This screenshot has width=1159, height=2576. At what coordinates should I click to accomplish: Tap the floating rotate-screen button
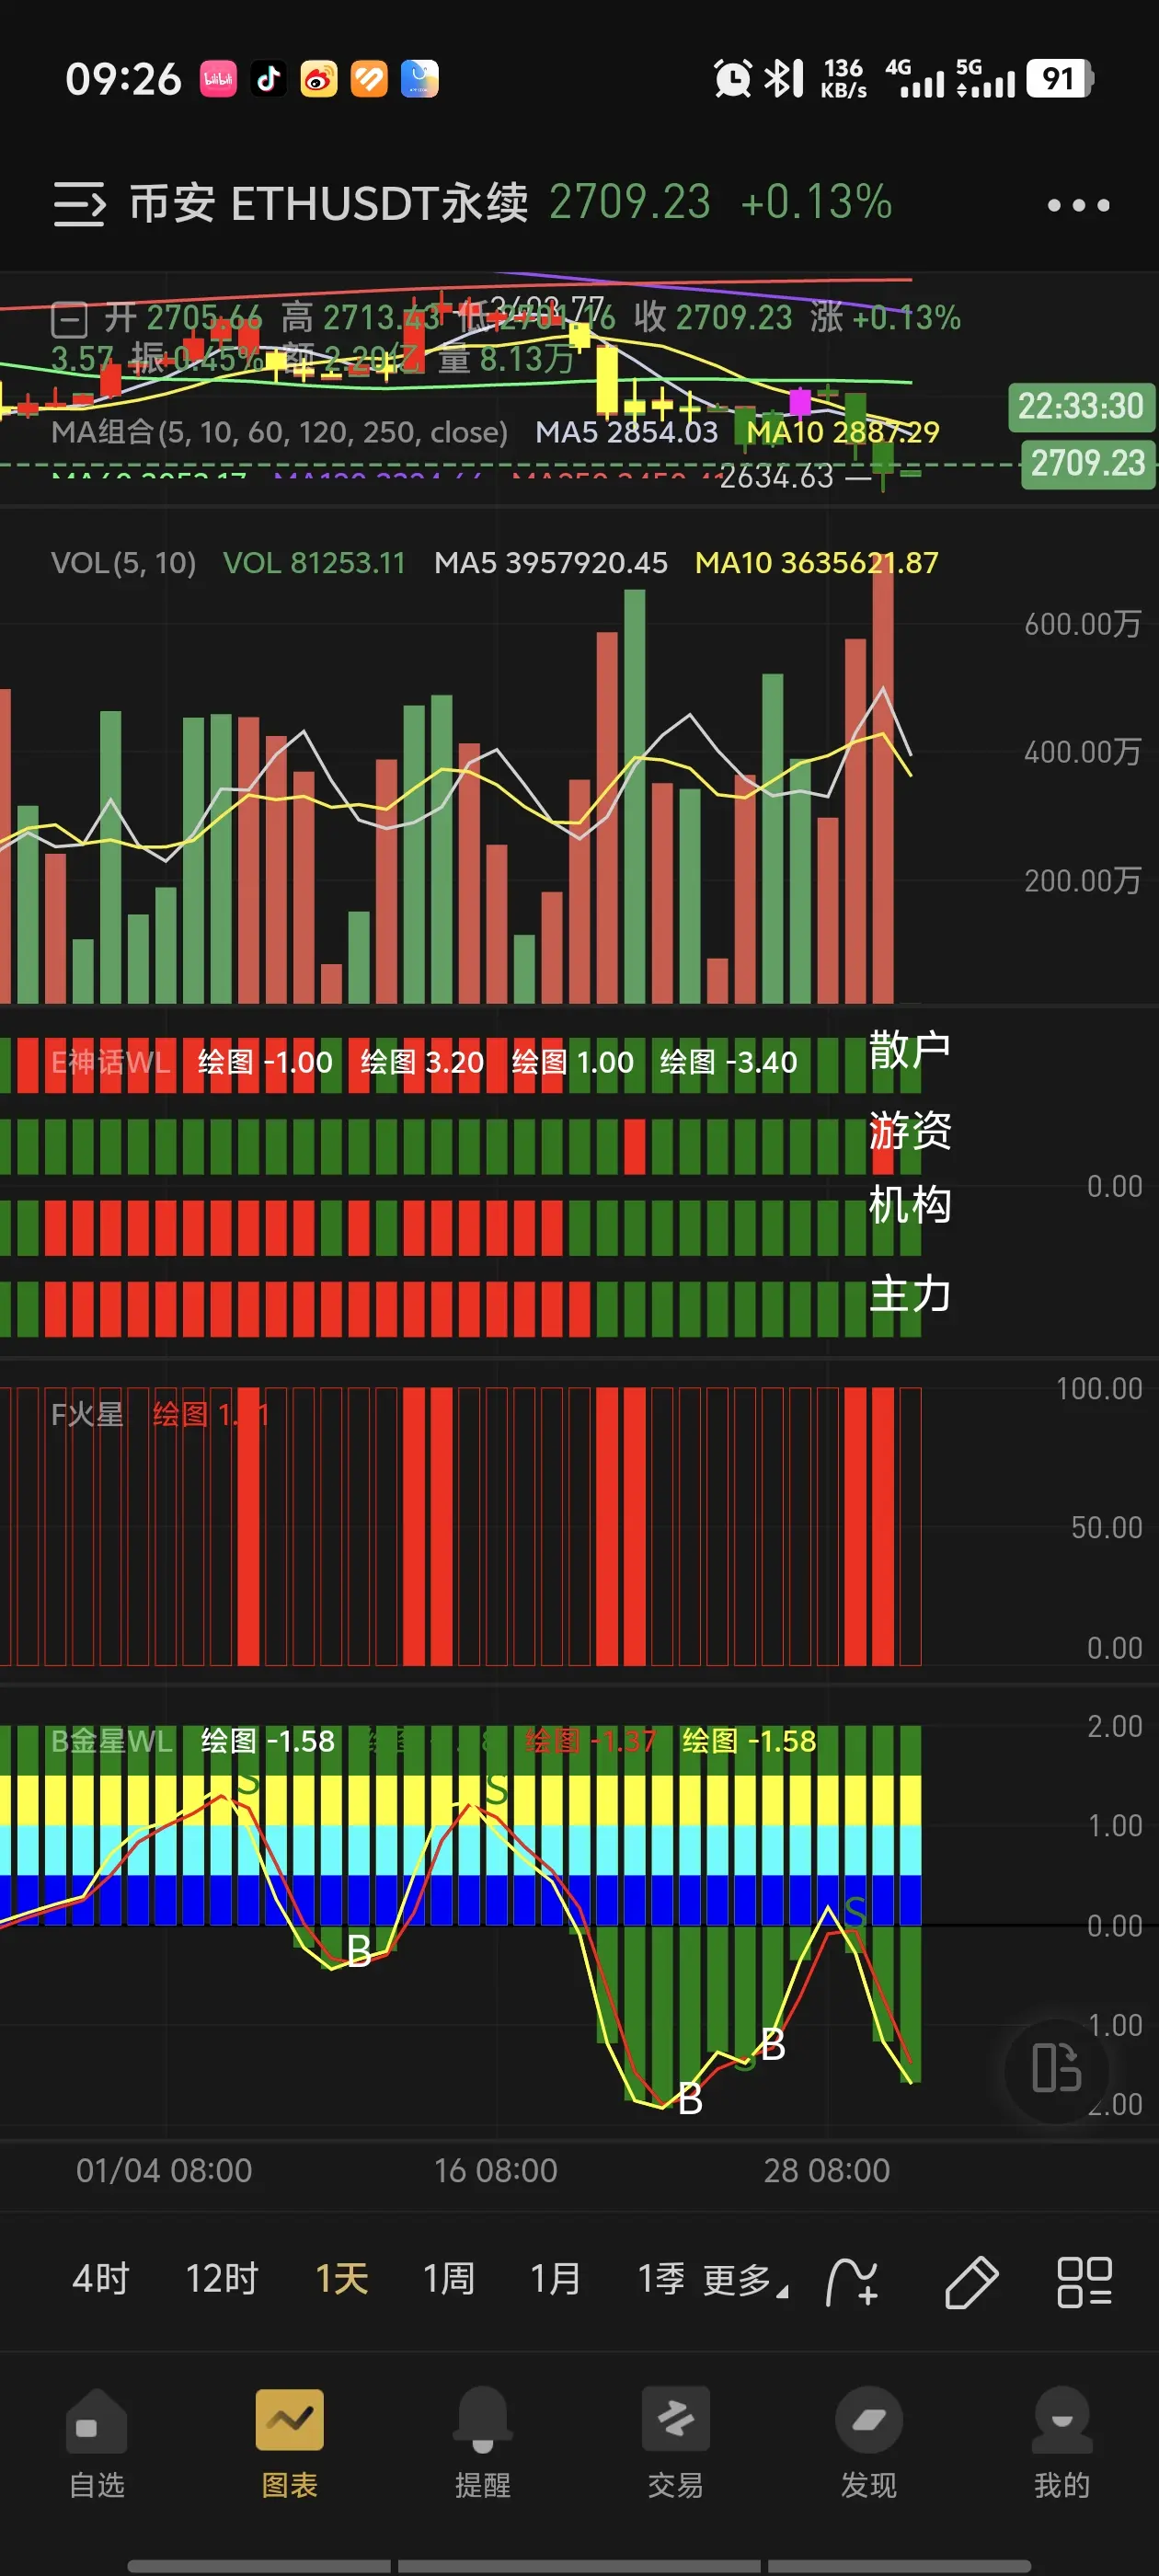click(x=1056, y=2068)
